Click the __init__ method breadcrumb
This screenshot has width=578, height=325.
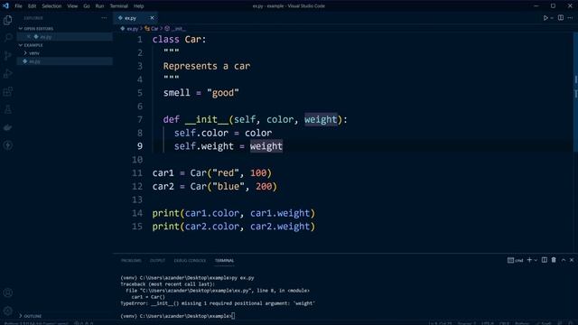(x=175, y=28)
